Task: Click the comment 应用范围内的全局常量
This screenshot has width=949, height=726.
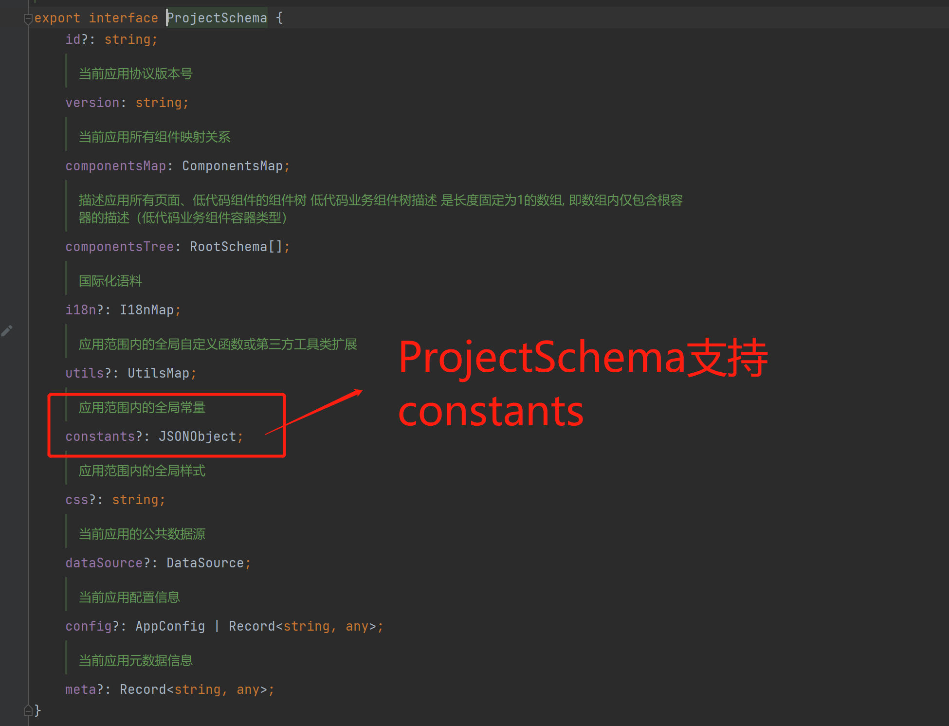Action: coord(142,407)
